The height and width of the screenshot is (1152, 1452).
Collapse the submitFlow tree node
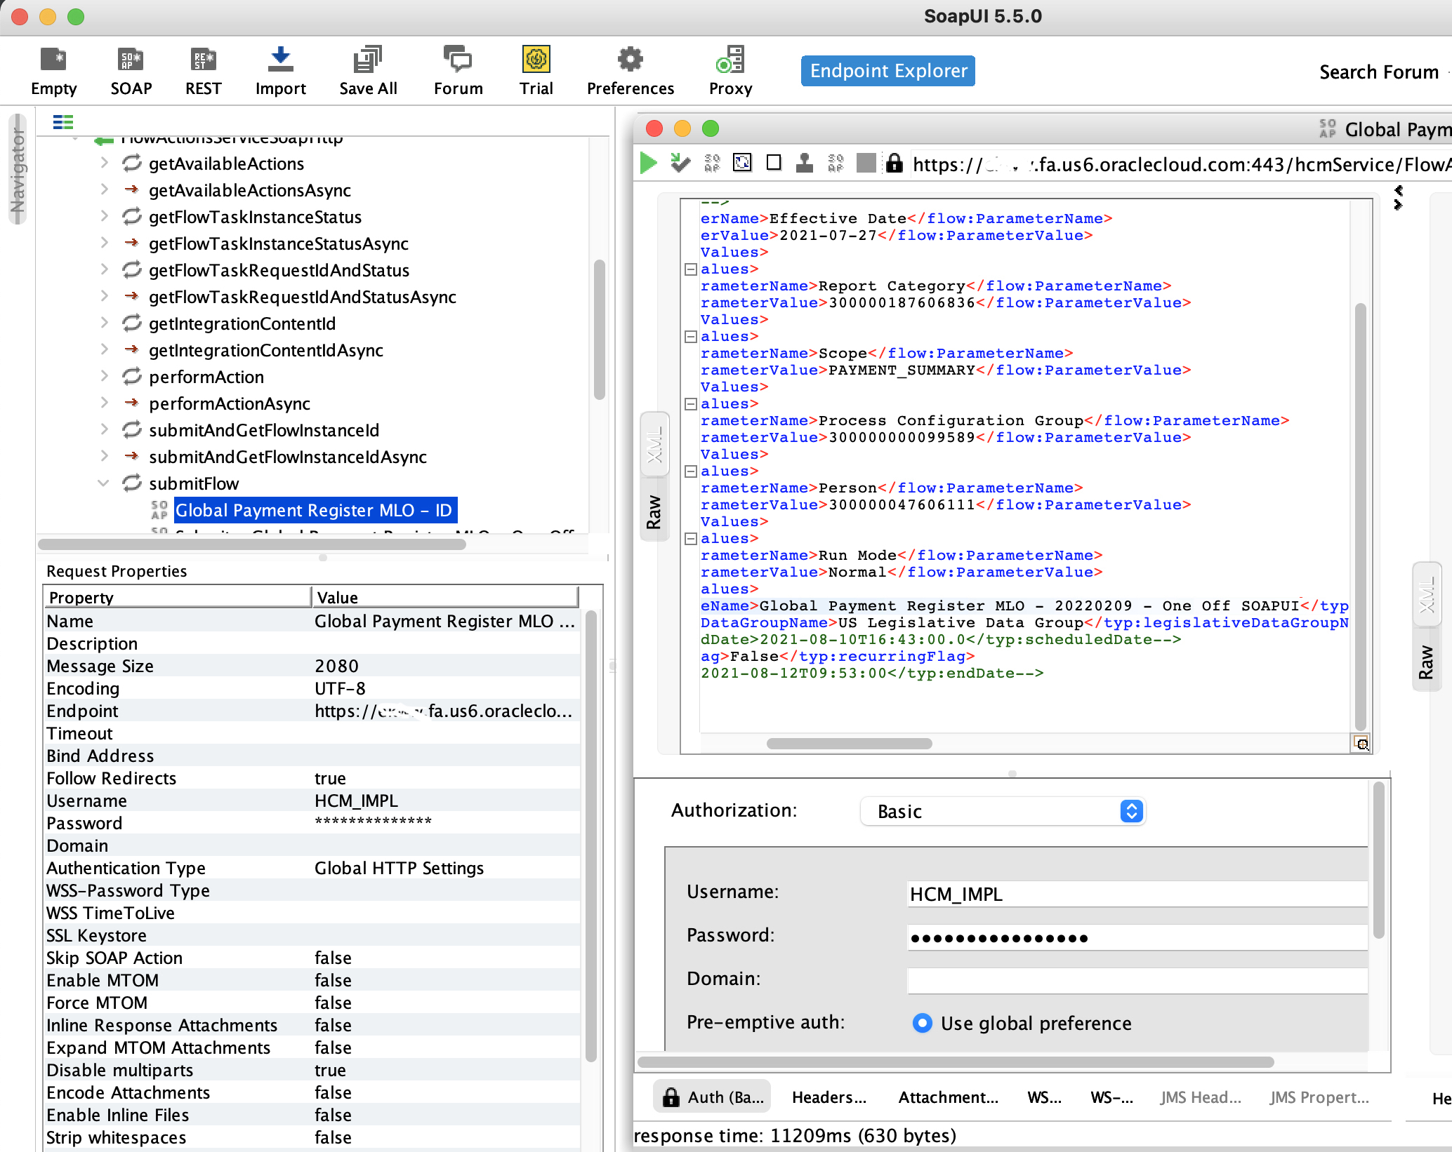click(x=103, y=483)
